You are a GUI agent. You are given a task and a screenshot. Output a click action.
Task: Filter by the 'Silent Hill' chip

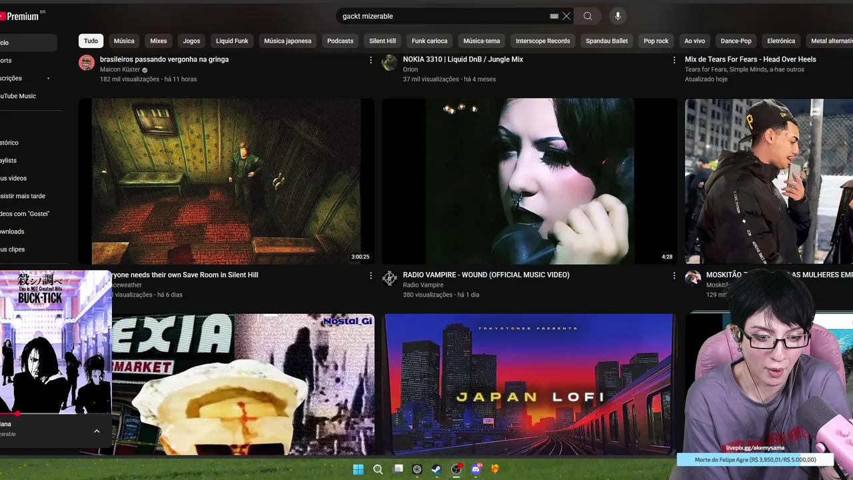pos(383,41)
